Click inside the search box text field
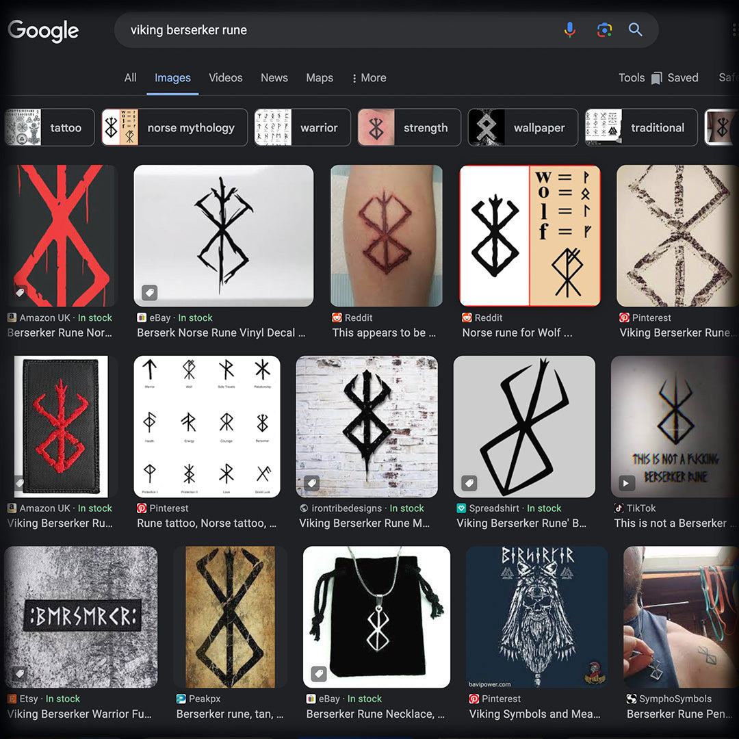This screenshot has width=739, height=739. coord(335,30)
